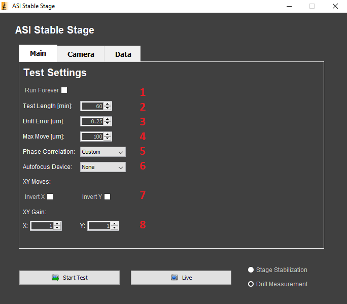This screenshot has height=304, width=347.
Task: Switch to the Data tab
Action: tap(123, 54)
